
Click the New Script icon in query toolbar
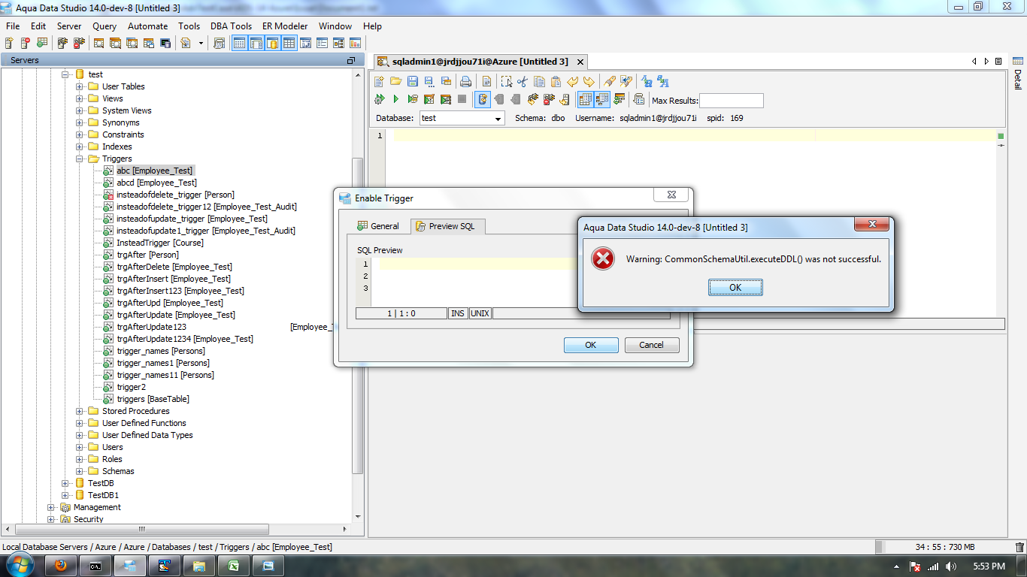coord(378,81)
